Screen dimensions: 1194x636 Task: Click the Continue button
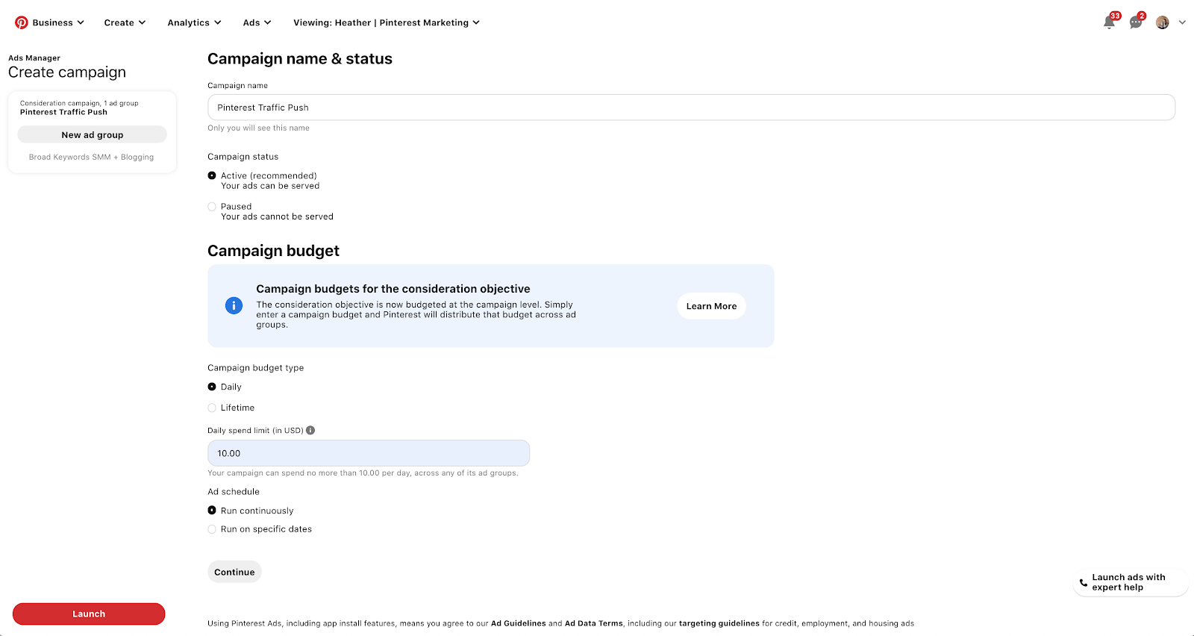click(234, 572)
